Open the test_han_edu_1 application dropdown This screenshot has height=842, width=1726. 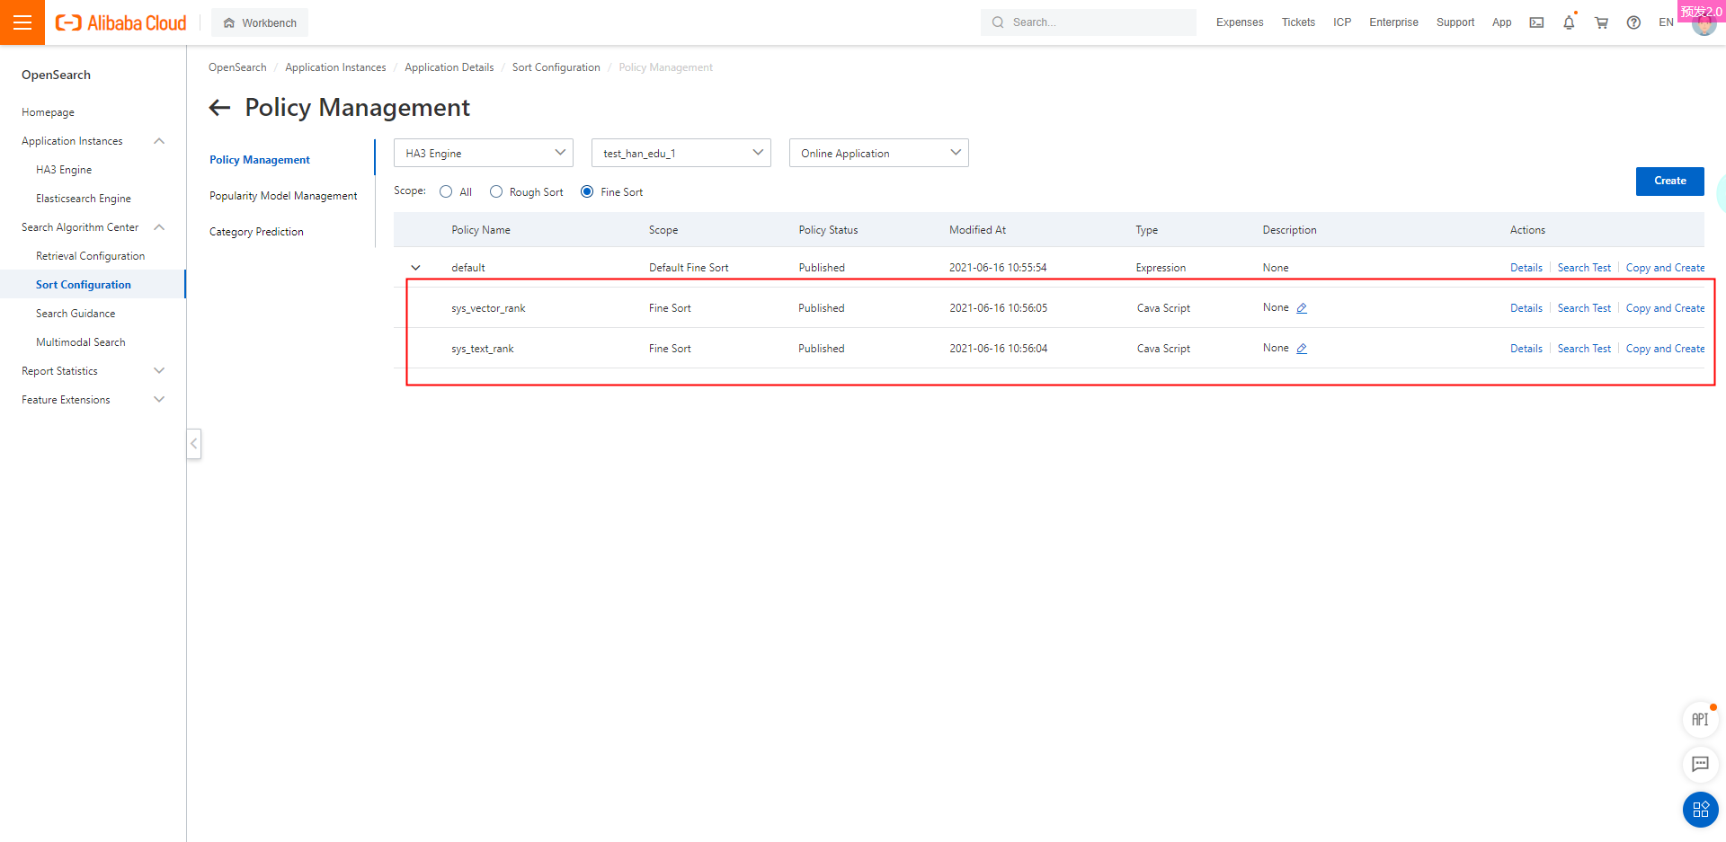[x=681, y=153]
